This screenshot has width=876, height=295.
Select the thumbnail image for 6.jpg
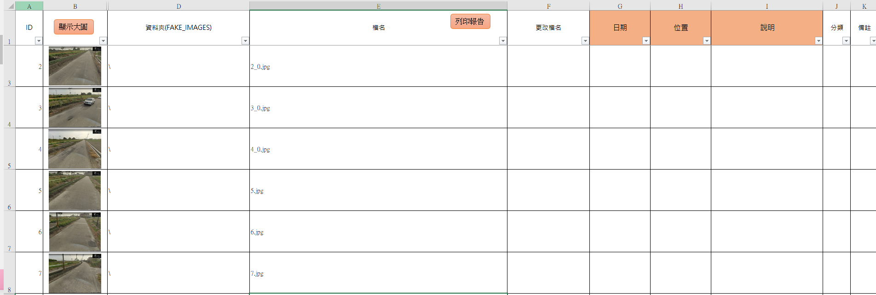tap(75, 231)
